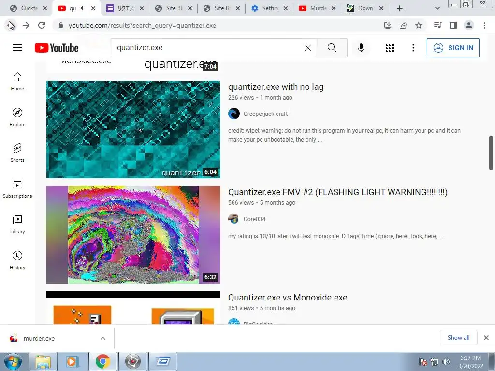495x371 pixels.
Task: Click the SIGN IN button
Action: (453, 48)
